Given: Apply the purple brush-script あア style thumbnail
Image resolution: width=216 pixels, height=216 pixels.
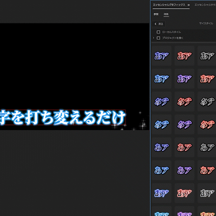Looking at the screenshot, I should click(x=185, y=124).
